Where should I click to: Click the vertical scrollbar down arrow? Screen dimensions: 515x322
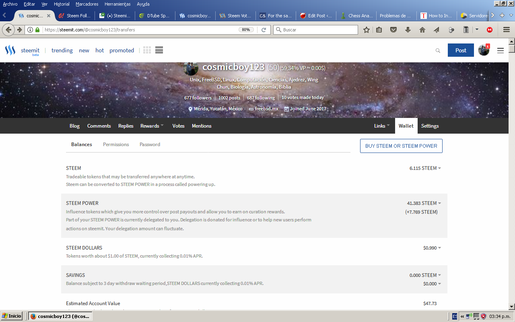point(512,307)
